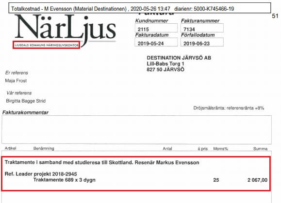Click the Totalkostnad header annotation box

point(140,8)
